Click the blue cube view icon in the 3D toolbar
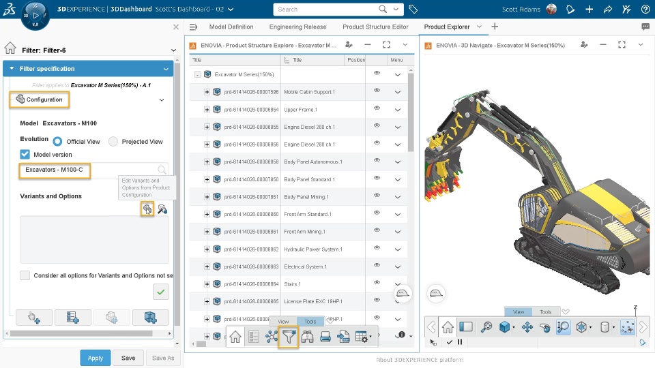 [505, 327]
